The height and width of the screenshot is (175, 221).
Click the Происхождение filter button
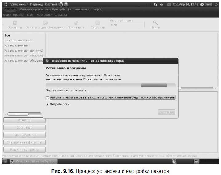24,135
